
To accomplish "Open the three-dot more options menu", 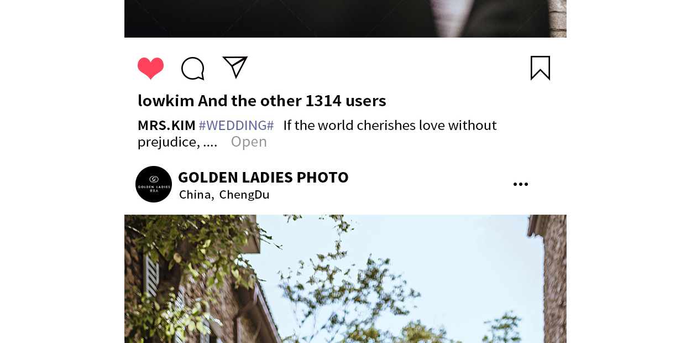I will coord(520,184).
